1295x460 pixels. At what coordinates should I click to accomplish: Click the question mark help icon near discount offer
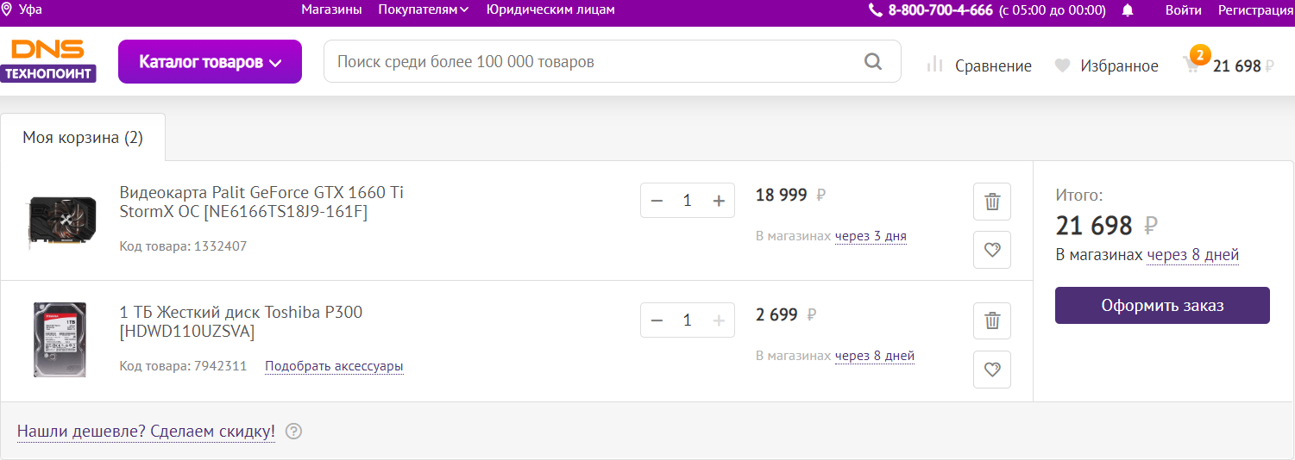[x=293, y=431]
